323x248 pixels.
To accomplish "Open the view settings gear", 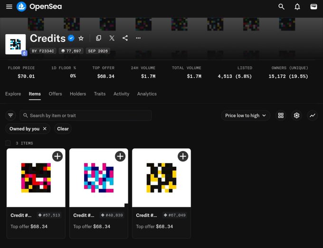I will pyautogui.click(x=296, y=115).
